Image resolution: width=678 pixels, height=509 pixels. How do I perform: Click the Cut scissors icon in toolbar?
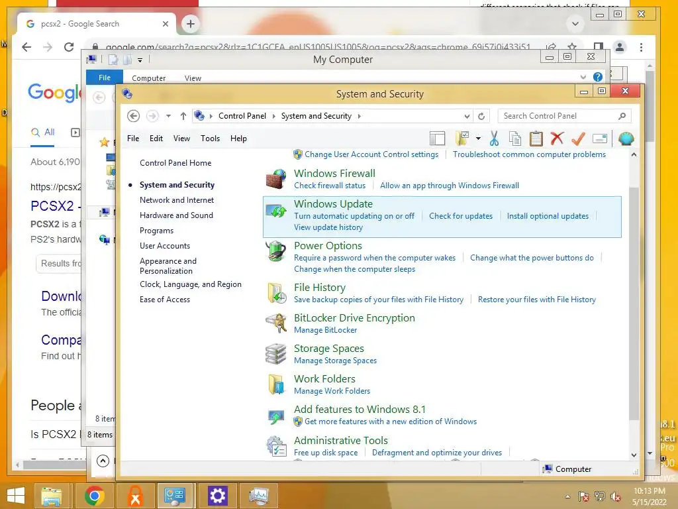pyautogui.click(x=494, y=139)
